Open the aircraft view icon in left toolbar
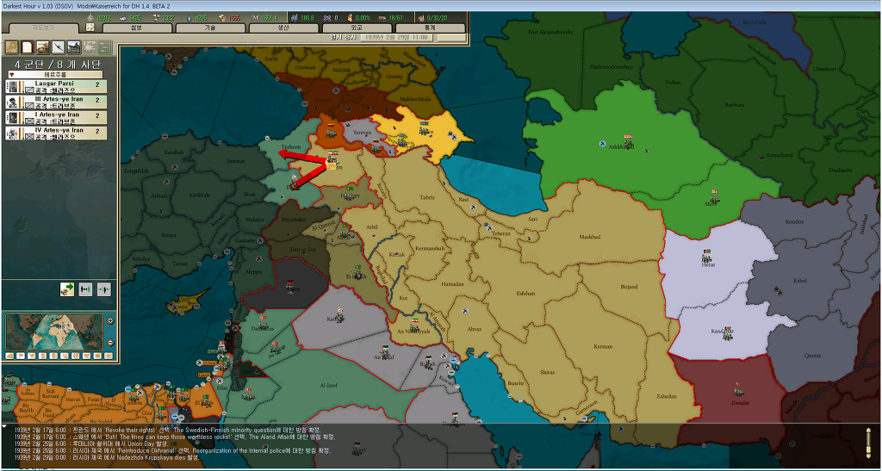The width and height of the screenshot is (882, 471). [58, 47]
